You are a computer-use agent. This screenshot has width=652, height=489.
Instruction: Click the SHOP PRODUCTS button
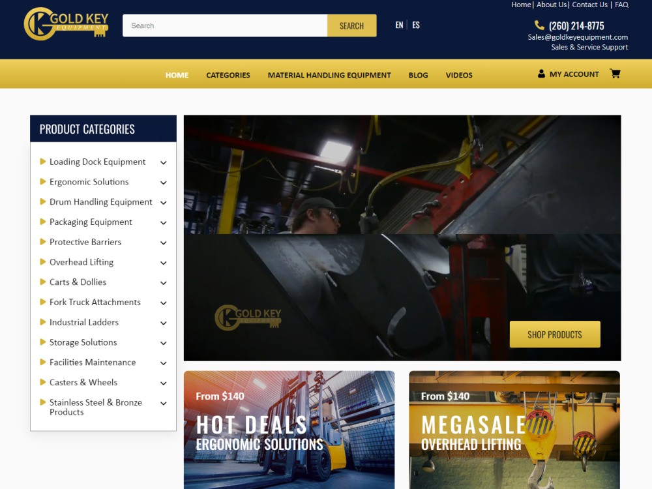(x=555, y=334)
